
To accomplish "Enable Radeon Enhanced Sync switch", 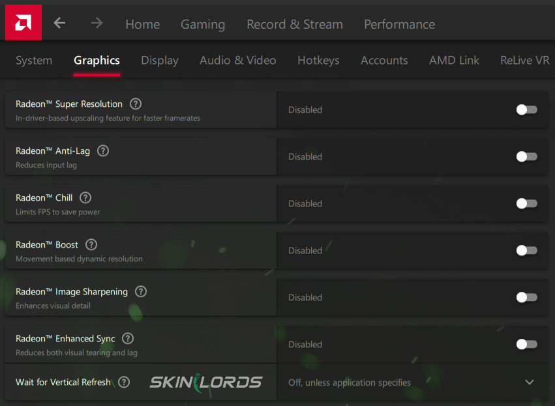I will tap(527, 344).
